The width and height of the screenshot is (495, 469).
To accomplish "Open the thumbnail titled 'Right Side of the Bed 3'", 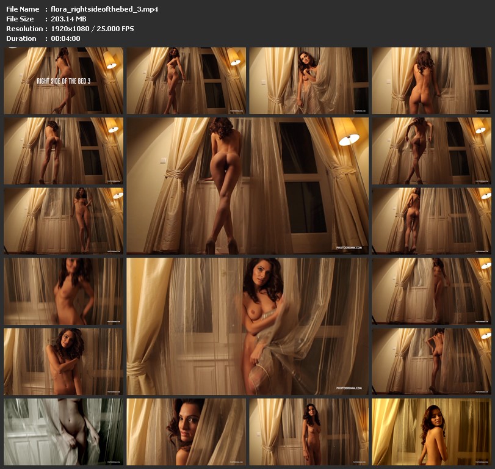I will [63, 81].
